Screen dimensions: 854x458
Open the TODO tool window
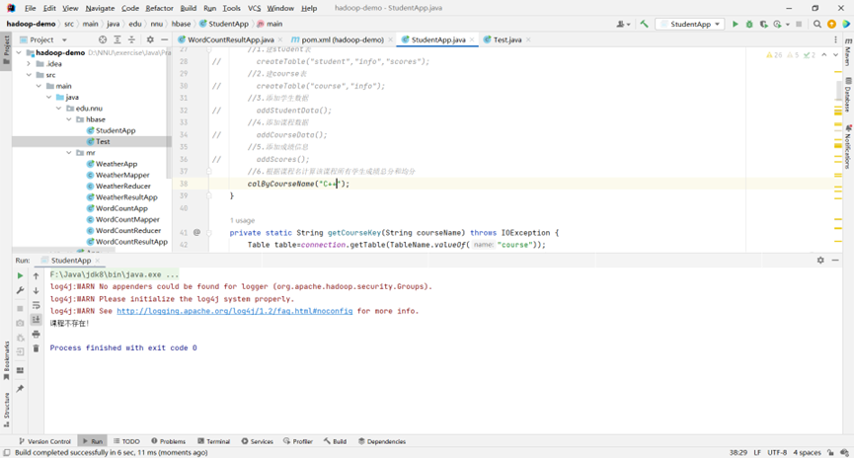pyautogui.click(x=126, y=441)
